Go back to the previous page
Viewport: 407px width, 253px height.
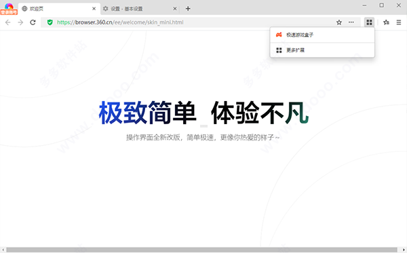point(7,22)
